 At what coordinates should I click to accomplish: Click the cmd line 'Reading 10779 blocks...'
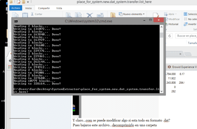point(35,81)
